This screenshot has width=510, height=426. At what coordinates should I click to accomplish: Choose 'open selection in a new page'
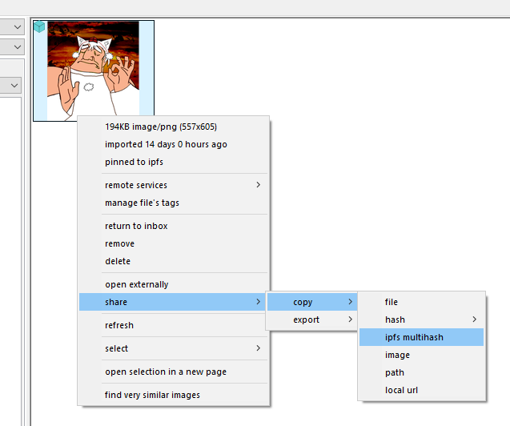pos(174,372)
